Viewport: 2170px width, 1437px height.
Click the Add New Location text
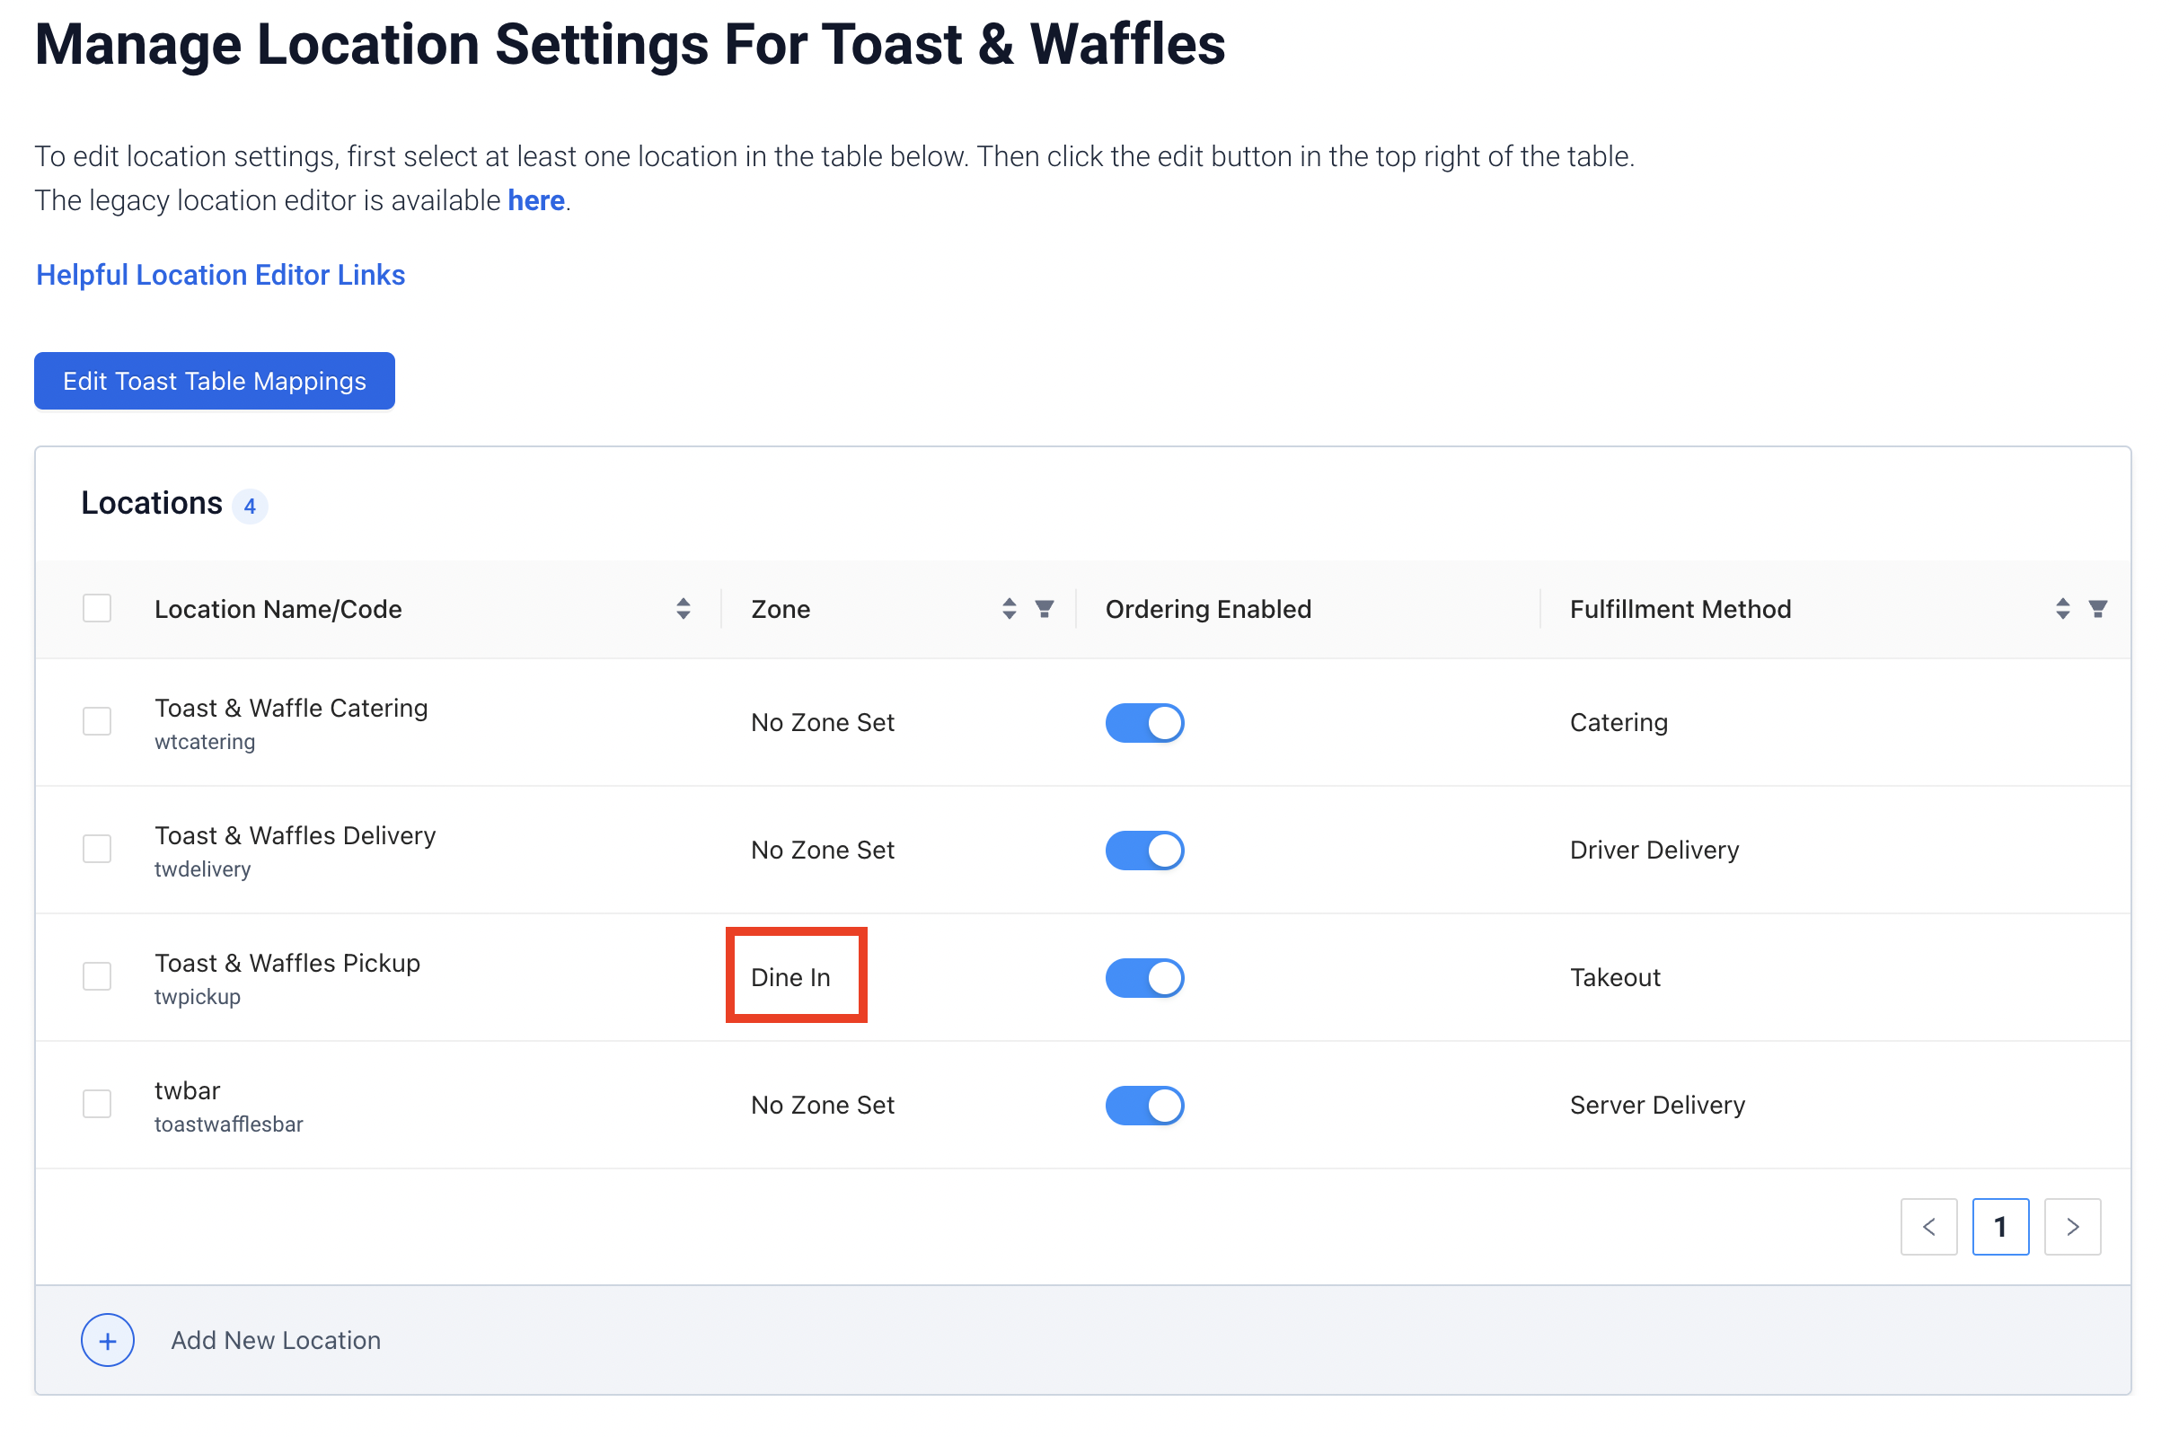click(276, 1340)
